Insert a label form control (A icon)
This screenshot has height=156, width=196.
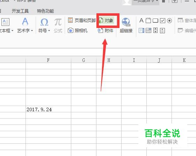point(141,20)
